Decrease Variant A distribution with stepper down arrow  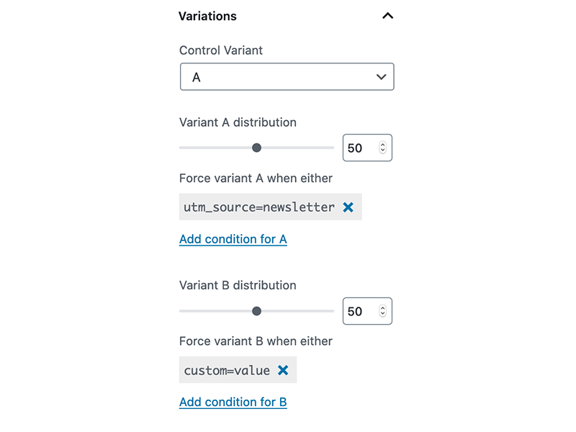coord(383,150)
